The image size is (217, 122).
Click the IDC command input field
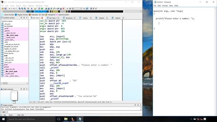[x=75, y=112]
